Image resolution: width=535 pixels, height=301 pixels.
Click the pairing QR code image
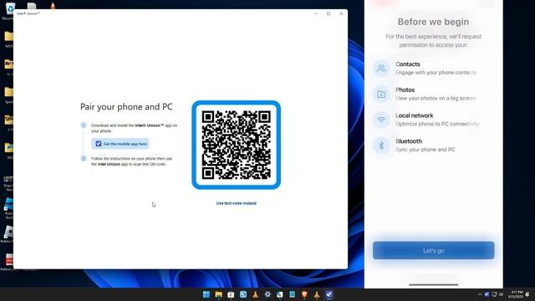click(236, 145)
